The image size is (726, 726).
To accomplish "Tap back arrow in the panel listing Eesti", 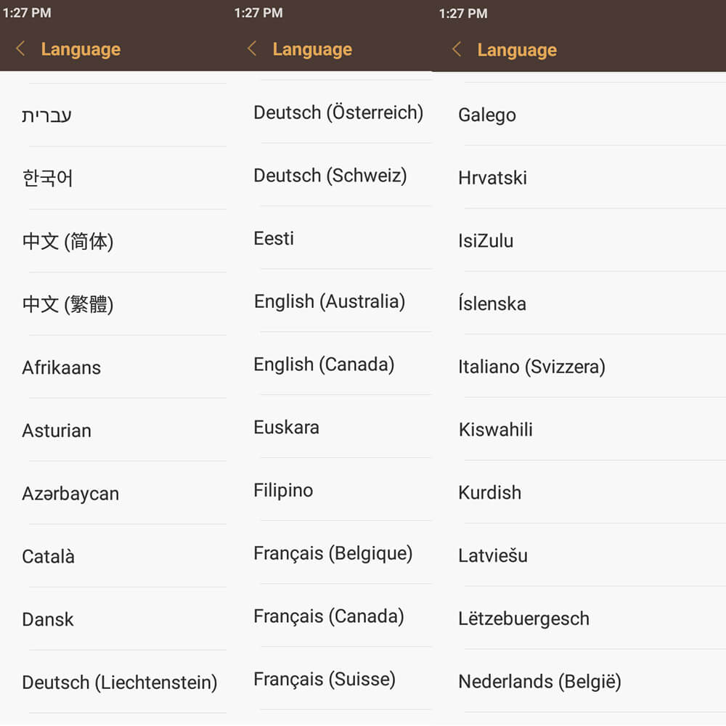I will pyautogui.click(x=252, y=49).
